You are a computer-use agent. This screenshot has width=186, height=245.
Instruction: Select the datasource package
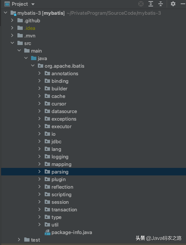[x=64, y=111]
